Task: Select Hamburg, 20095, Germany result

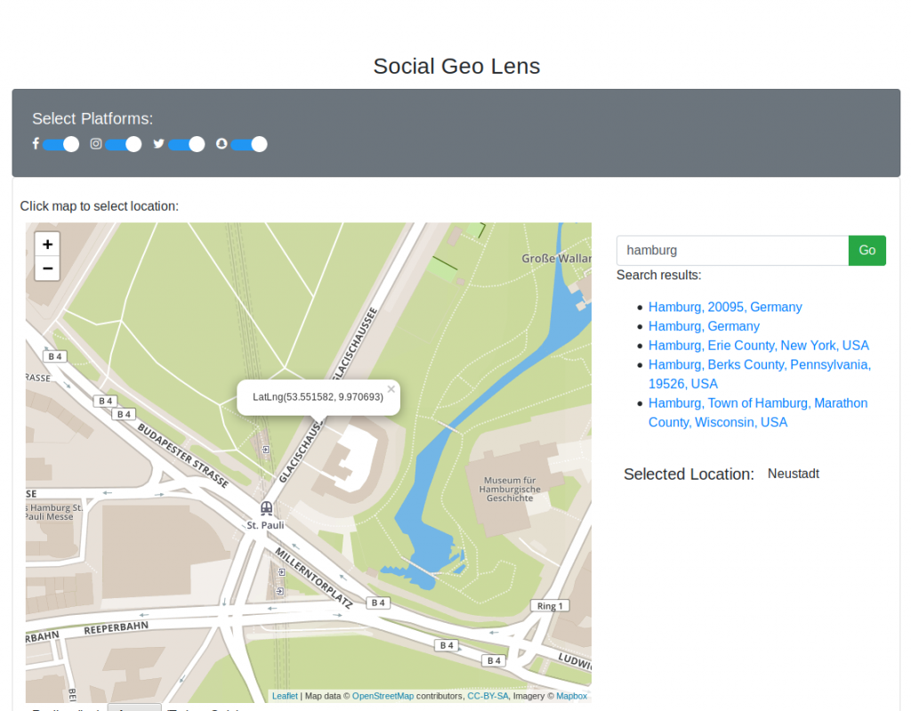Action: (725, 307)
